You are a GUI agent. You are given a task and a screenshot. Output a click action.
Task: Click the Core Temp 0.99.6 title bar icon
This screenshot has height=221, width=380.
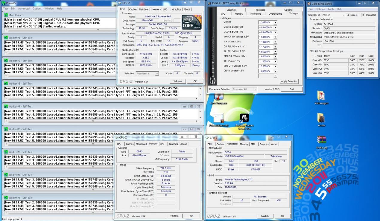click(x=309, y=3)
